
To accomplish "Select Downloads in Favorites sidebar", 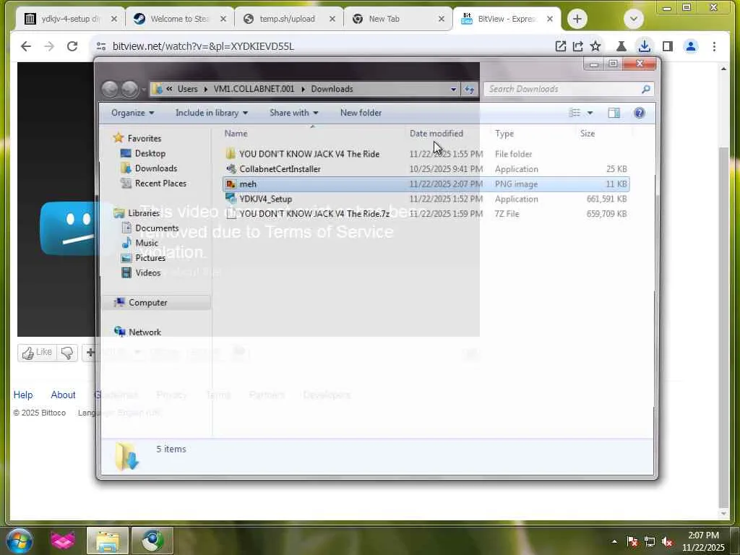I will [x=156, y=168].
